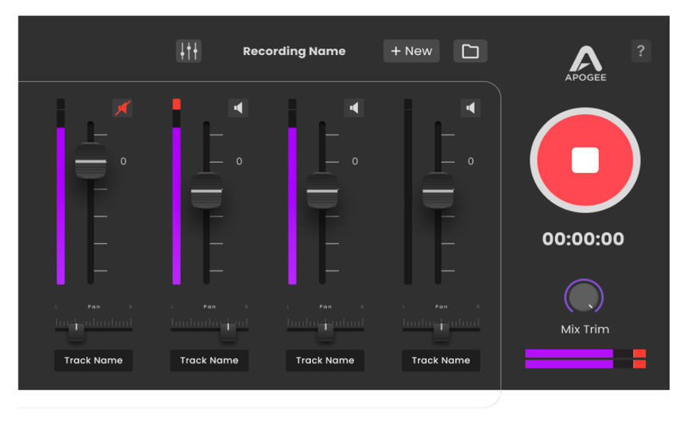Select the fourth Track Name field
Viewport: 689px width, 422px height.
click(441, 361)
